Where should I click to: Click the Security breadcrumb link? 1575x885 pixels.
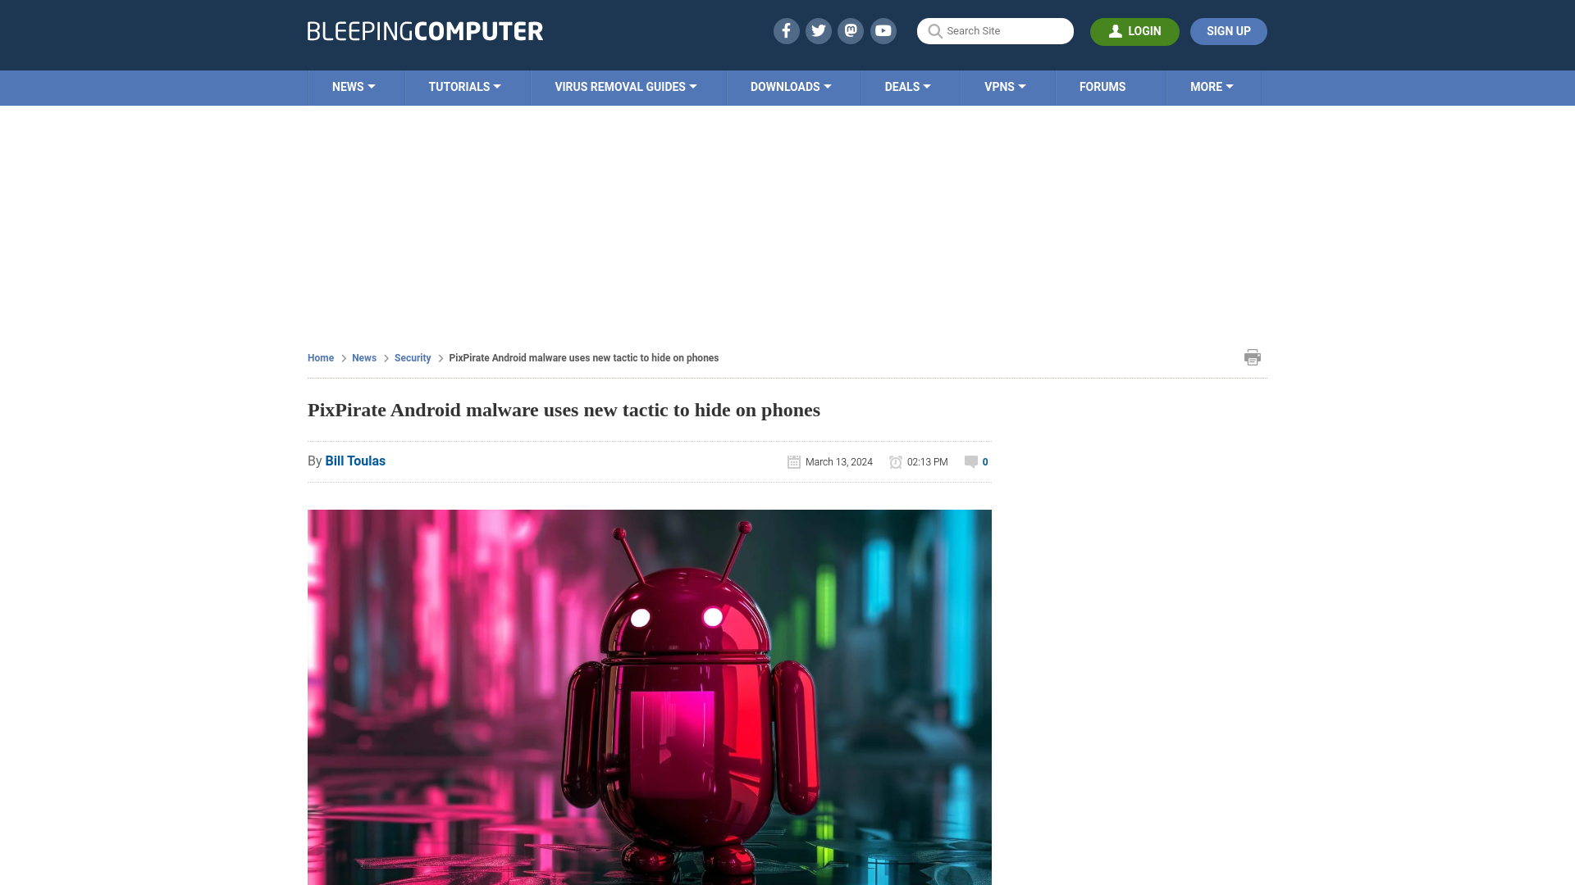coord(412,356)
